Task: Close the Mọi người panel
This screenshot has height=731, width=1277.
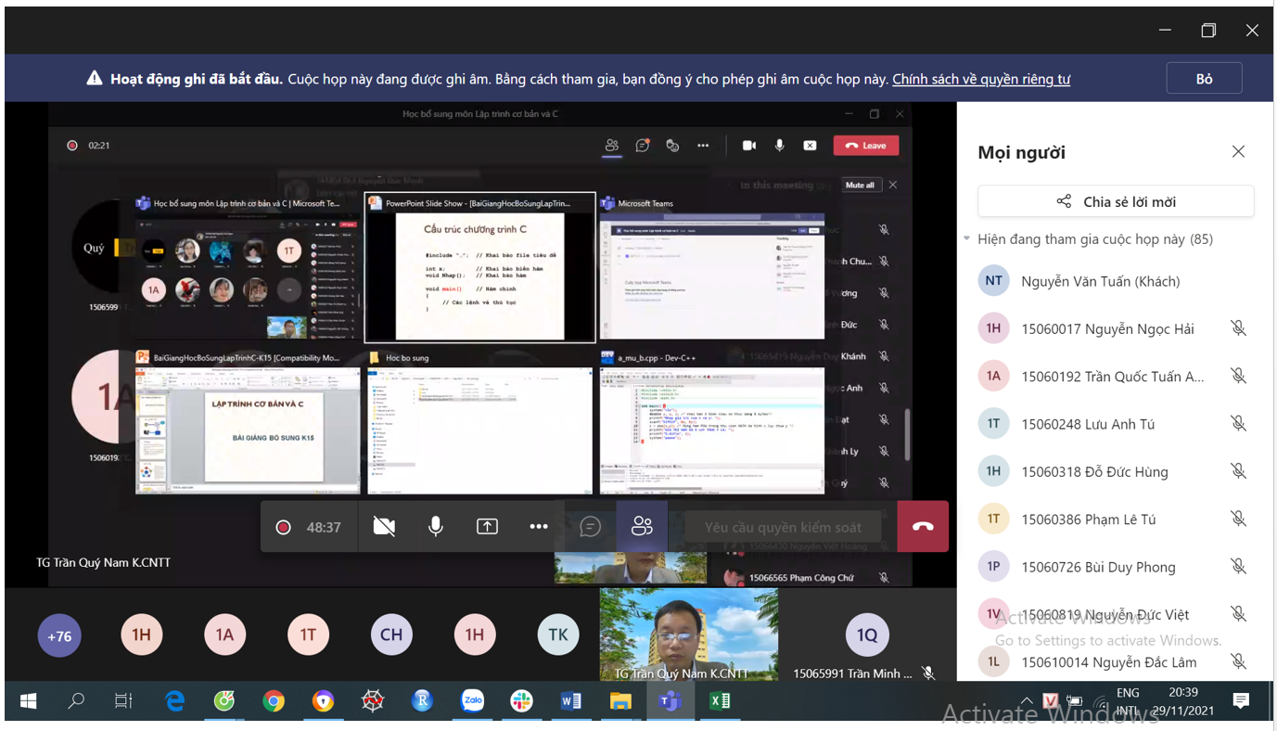Action: point(1238,151)
